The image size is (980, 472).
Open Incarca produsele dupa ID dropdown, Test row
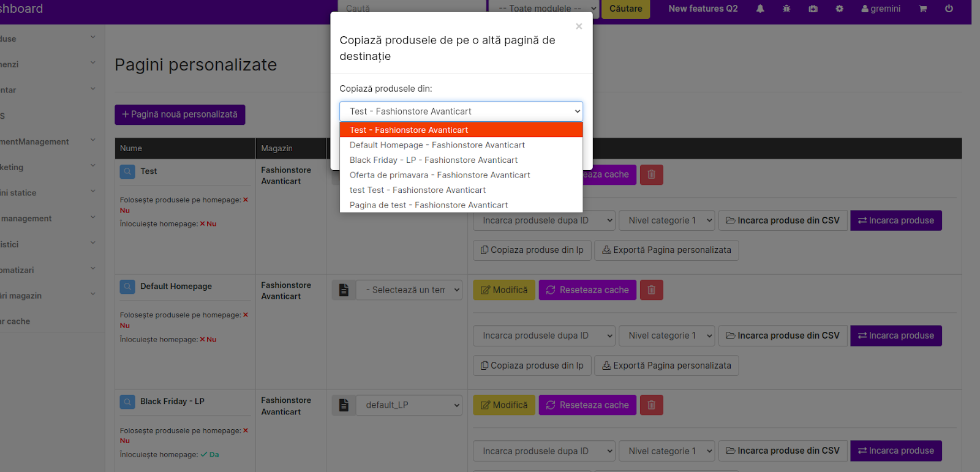(544, 220)
